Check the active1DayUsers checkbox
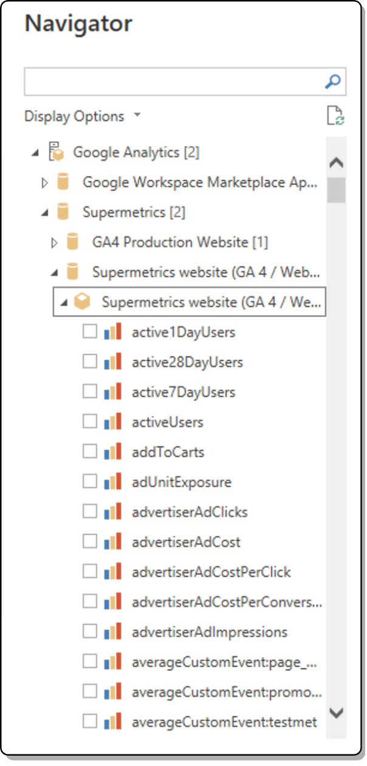Image resolution: width=367 pixels, height=766 pixels. coord(90,332)
